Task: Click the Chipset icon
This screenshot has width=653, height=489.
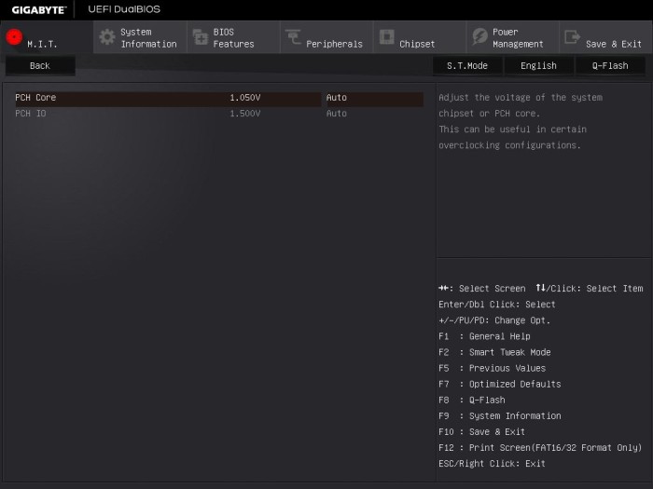Action: point(386,37)
